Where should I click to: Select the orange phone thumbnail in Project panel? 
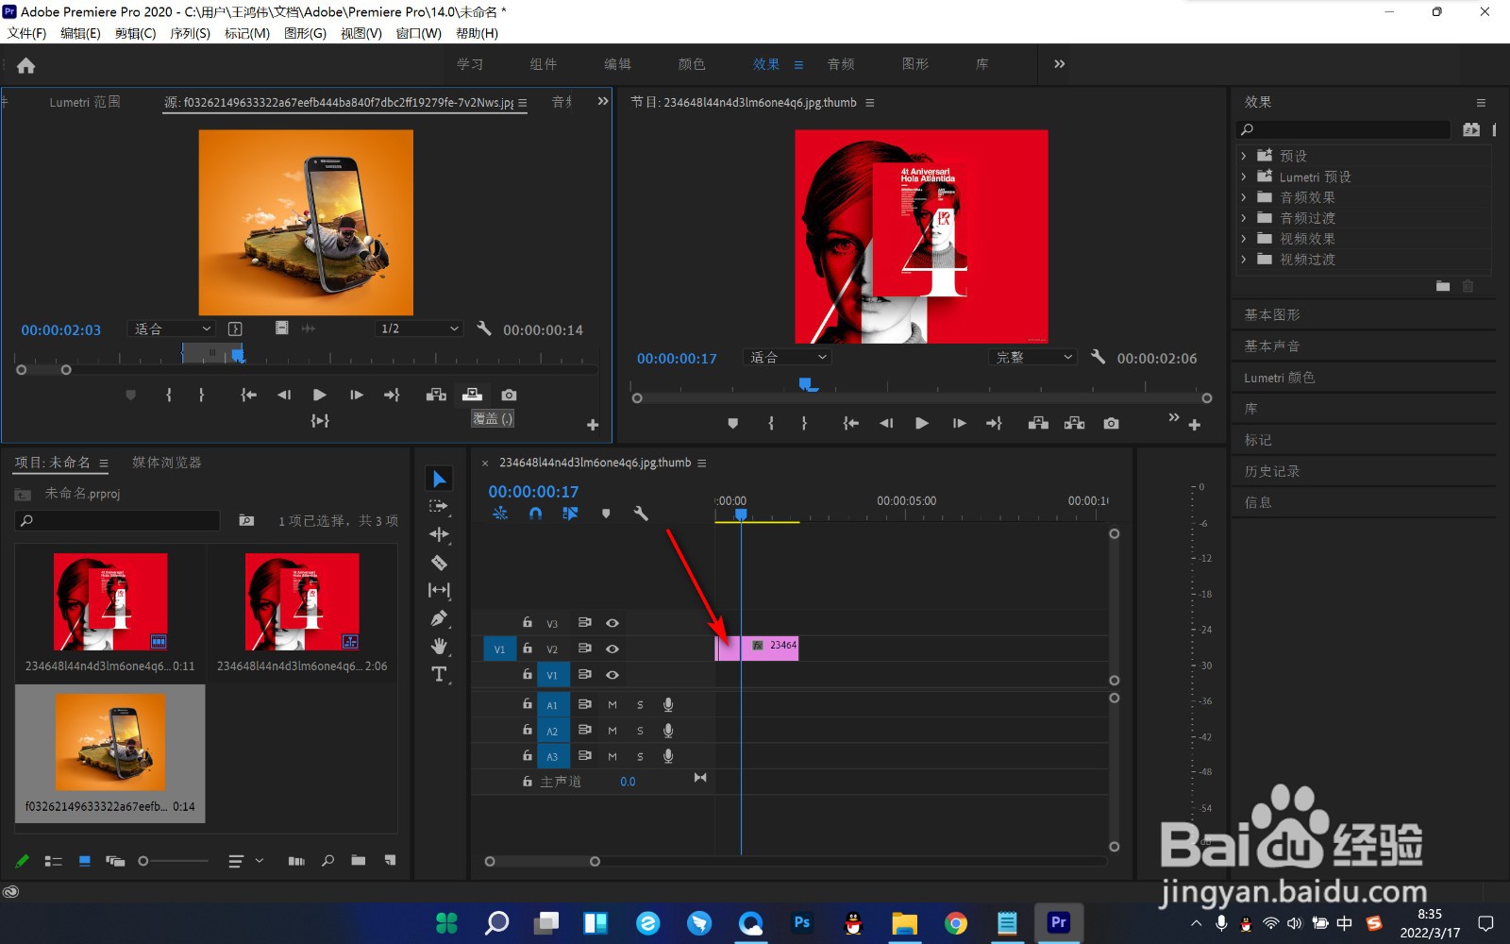pos(110,742)
